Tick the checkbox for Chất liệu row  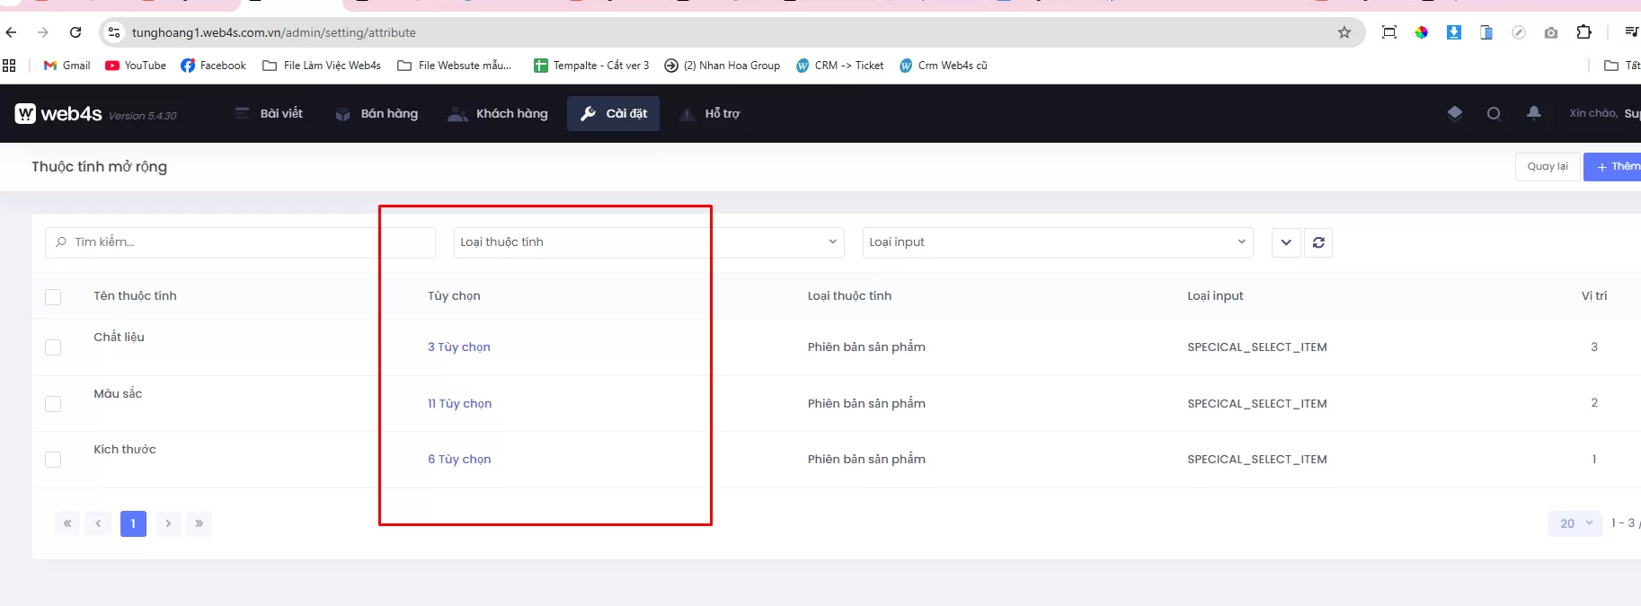click(x=53, y=347)
